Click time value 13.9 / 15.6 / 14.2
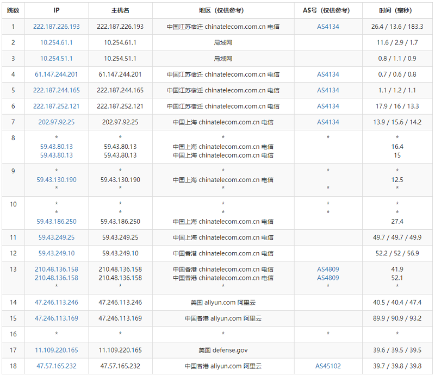Screen dimensions: 435x376 [397, 122]
